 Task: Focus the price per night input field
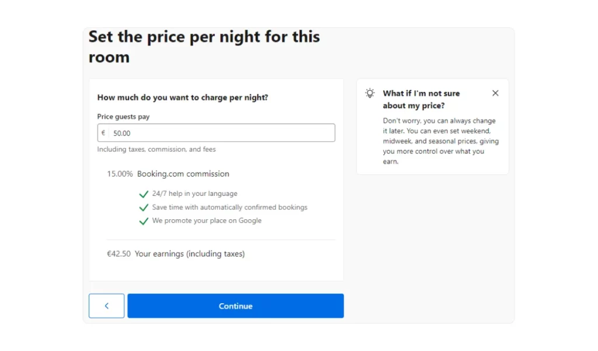click(222, 133)
